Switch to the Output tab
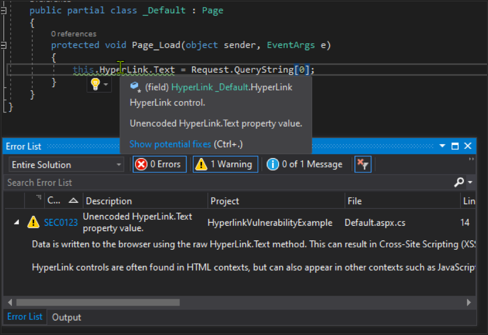The width and height of the screenshot is (488, 335). pos(66,317)
